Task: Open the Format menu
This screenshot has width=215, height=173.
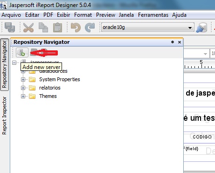Action: point(83,15)
